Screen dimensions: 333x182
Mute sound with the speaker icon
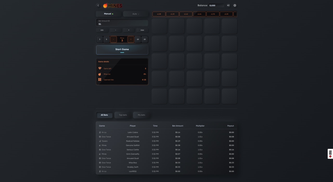(228, 5)
